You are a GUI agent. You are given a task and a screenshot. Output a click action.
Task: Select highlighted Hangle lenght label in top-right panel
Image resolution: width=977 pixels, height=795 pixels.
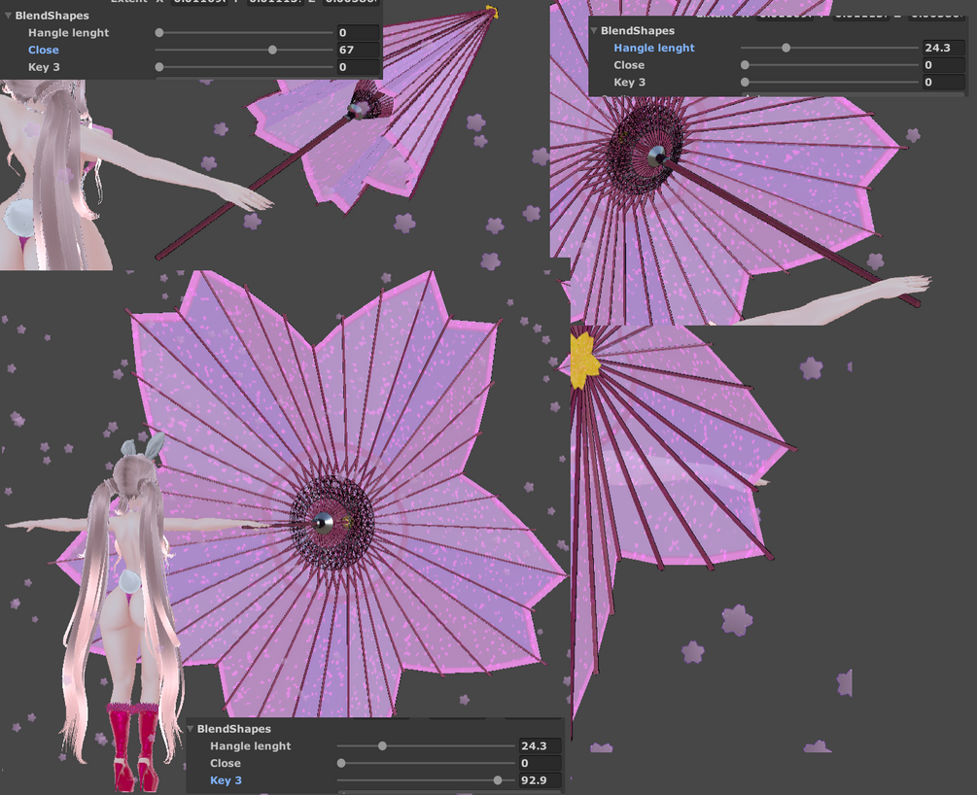[x=654, y=48]
